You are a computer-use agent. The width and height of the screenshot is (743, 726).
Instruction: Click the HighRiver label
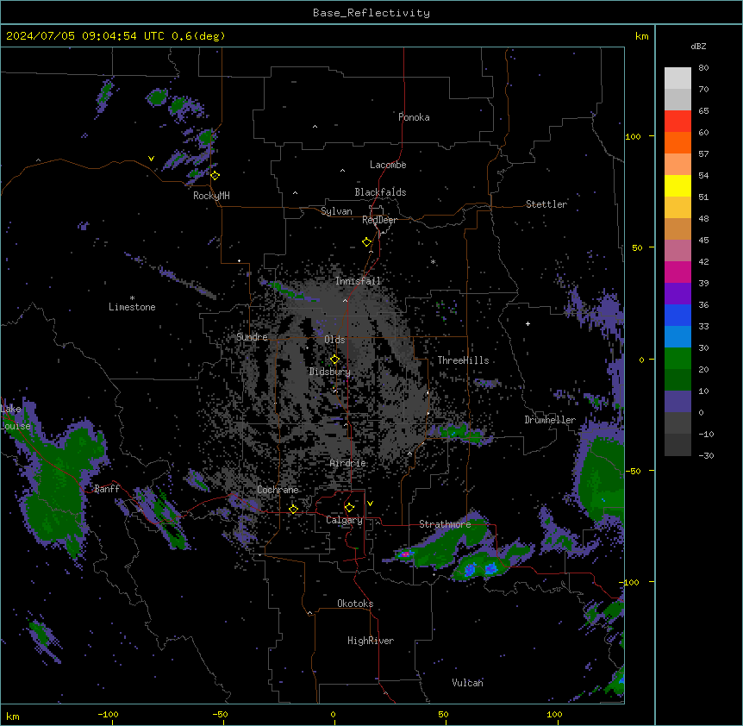coord(371,641)
